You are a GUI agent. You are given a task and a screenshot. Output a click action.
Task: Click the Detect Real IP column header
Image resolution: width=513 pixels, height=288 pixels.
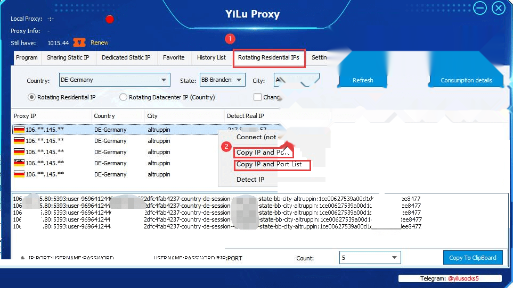pyautogui.click(x=278, y=116)
